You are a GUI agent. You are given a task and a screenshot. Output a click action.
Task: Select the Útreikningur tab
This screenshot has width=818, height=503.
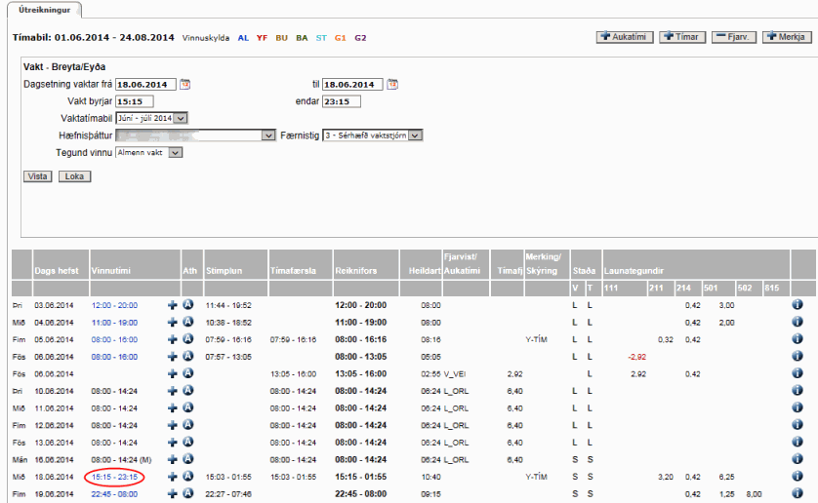[x=44, y=10]
